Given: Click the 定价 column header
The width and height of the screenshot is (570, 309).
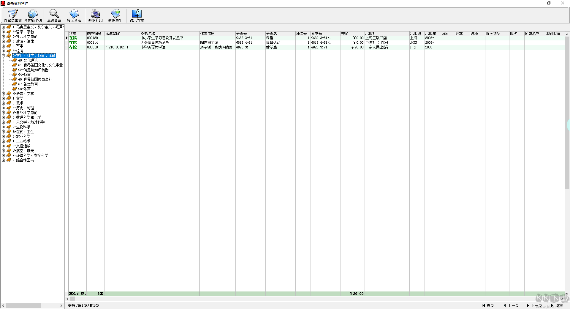Looking at the screenshot, I should click(352, 34).
